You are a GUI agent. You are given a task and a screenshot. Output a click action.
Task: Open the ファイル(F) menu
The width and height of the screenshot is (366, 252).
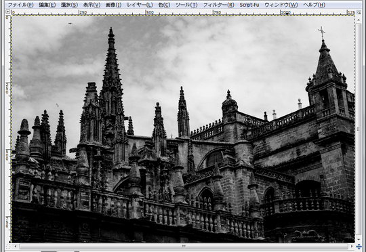pos(20,5)
